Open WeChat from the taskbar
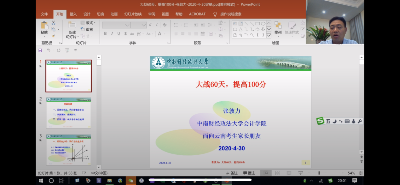The width and height of the screenshot is (400, 185). pyautogui.click(x=130, y=181)
